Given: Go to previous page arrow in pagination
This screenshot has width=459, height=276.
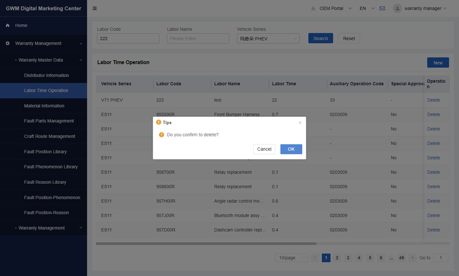Looking at the screenshot, I should [315, 257].
